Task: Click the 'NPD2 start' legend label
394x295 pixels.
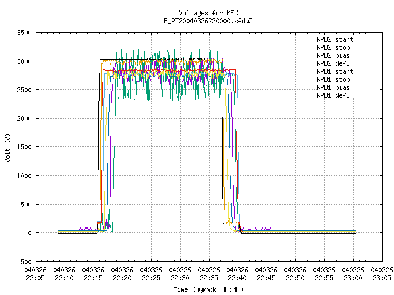Action: pos(335,39)
